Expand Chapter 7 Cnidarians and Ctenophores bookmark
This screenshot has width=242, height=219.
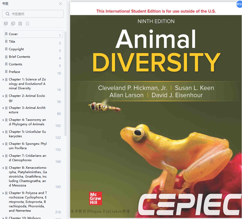tap(3, 156)
